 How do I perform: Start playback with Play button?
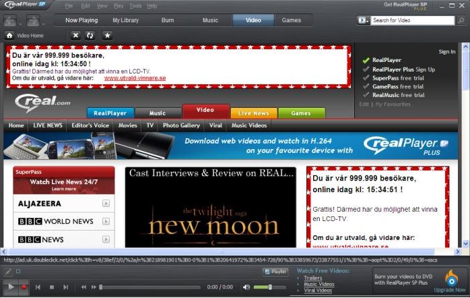(x=11, y=287)
